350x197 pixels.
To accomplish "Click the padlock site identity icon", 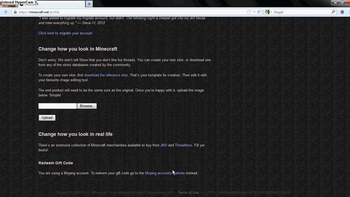I will click(x=15, y=12).
